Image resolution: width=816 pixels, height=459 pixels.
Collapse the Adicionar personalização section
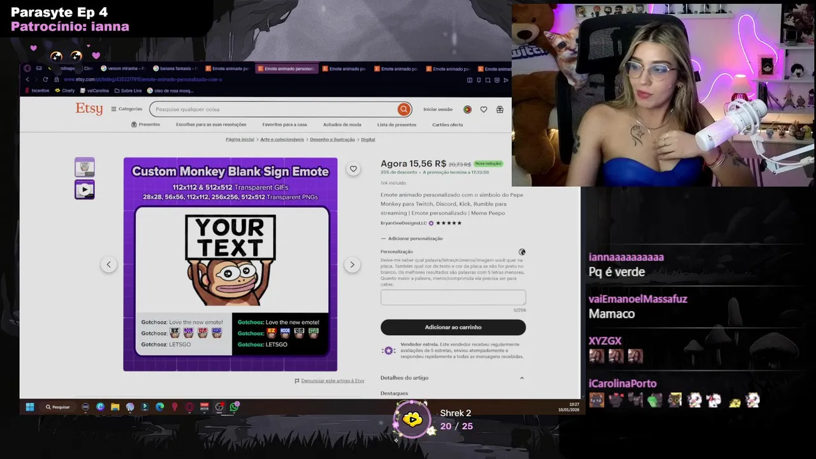click(x=412, y=238)
